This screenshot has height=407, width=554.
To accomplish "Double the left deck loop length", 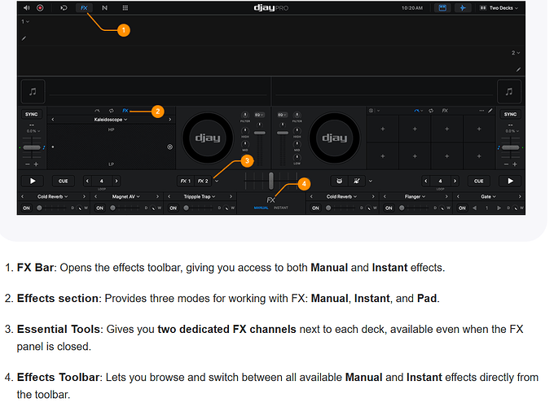I will (117, 181).
